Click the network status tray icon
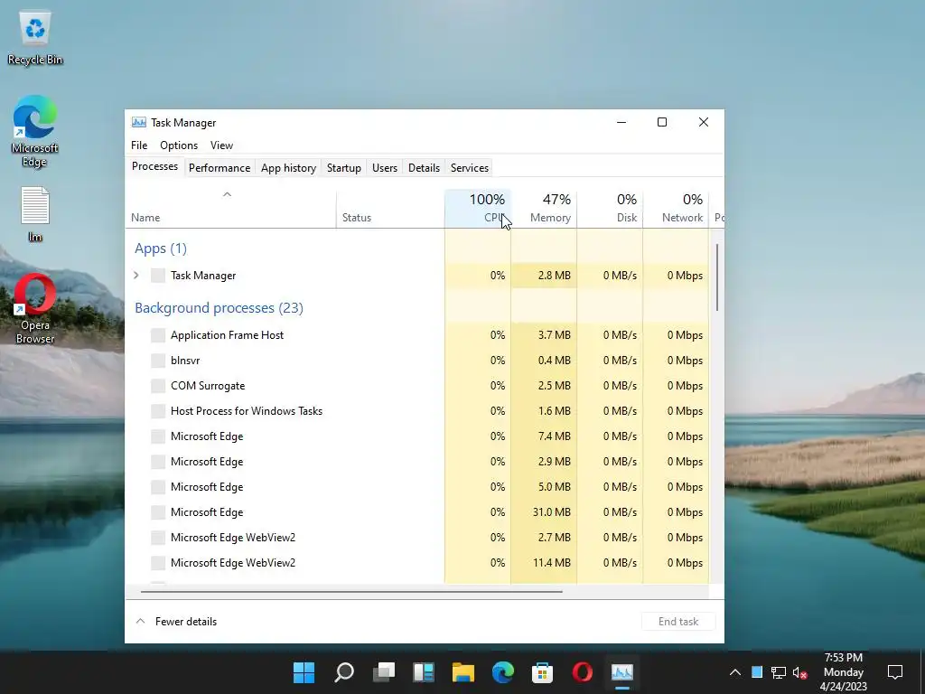This screenshot has width=925, height=694. pyautogui.click(x=778, y=672)
